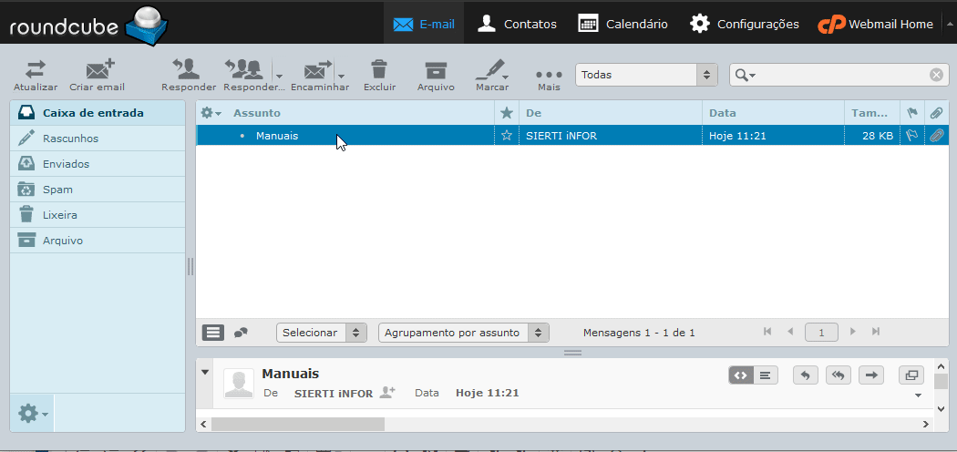Open the Encaminhar options dropdown arrow

pos(341,77)
